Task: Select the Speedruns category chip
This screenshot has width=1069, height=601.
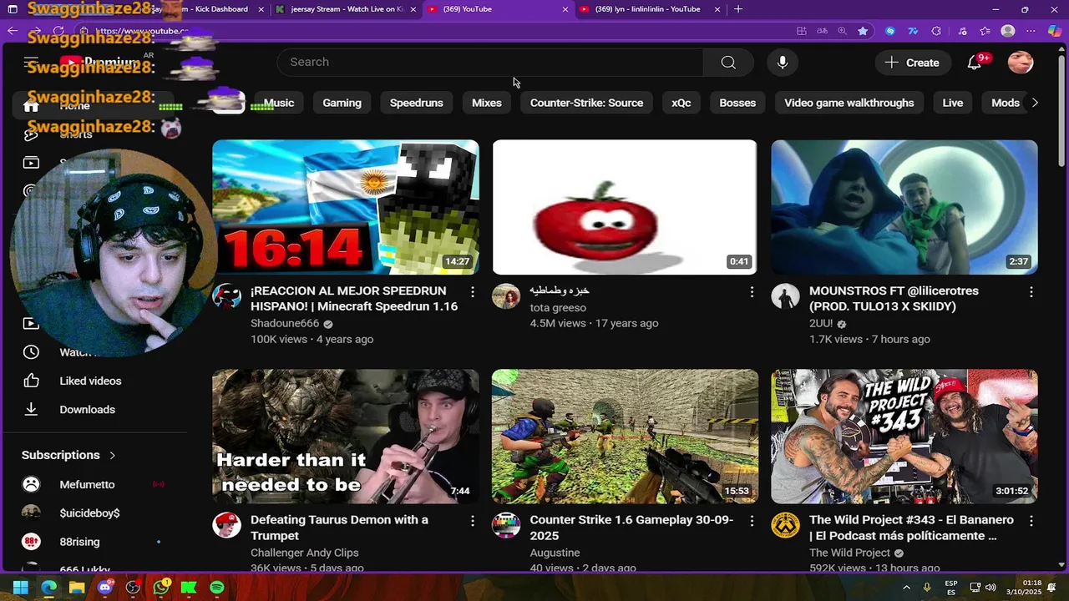Action: [x=417, y=103]
